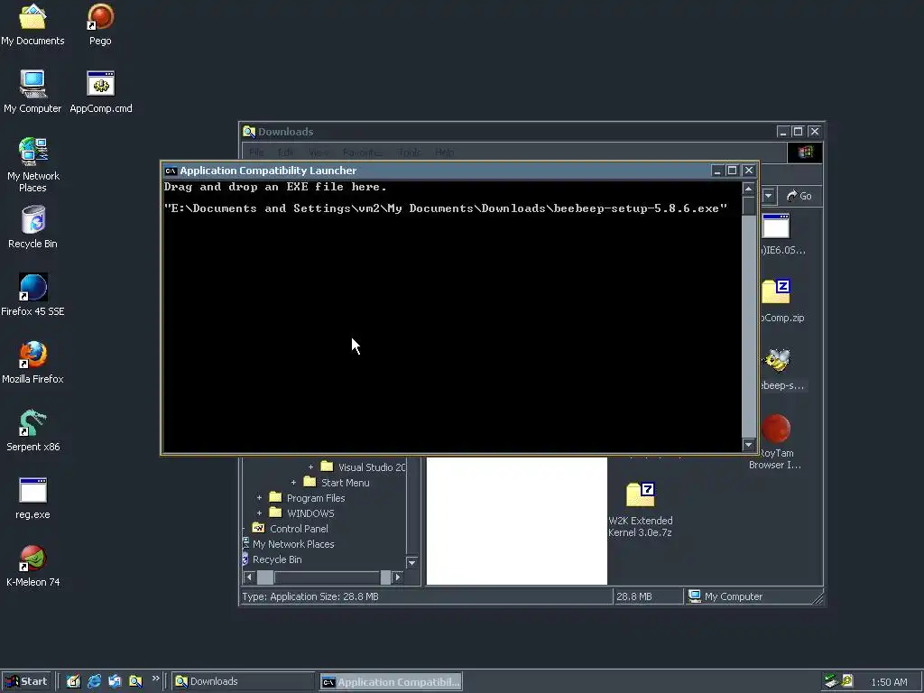Click folder tree vertical scroll down arrow
This screenshot has height=693, width=924.
411,563
